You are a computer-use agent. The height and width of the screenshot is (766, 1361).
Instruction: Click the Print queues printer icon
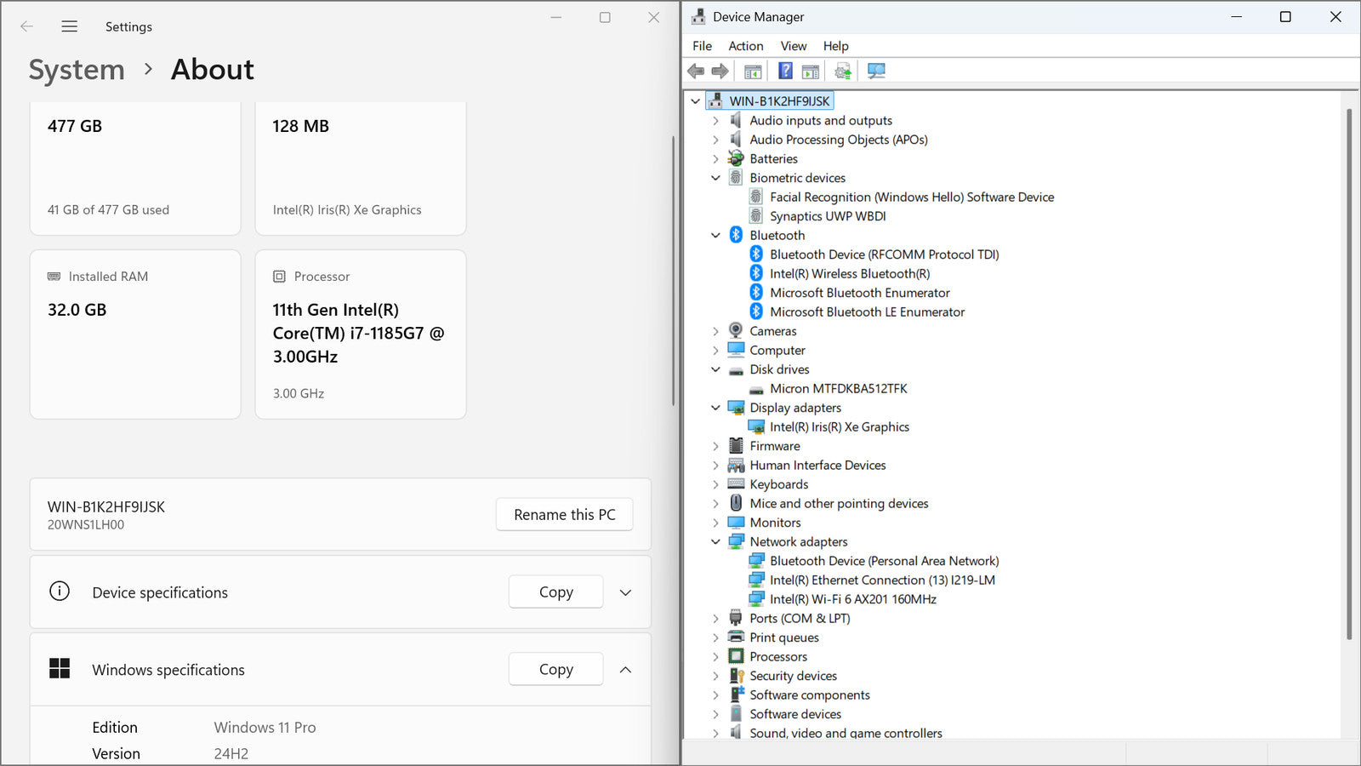tap(736, 637)
